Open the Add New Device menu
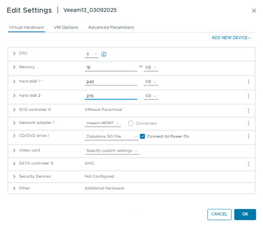The height and width of the screenshot is (227, 263). coord(231,38)
